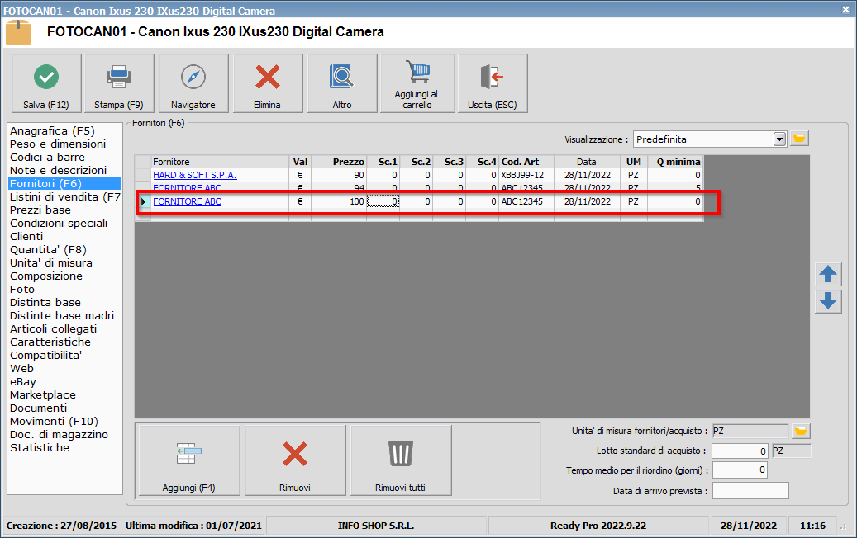Remove the selected supplier with Rimuovi
Image resolution: width=857 pixels, height=538 pixels.
[295, 460]
